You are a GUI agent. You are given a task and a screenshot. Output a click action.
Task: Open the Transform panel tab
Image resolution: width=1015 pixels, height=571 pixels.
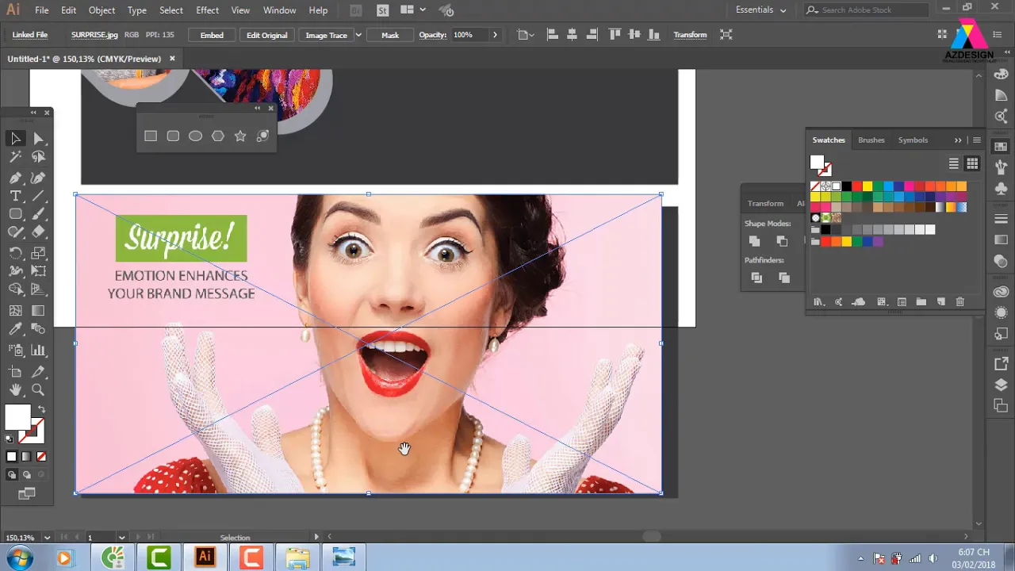coord(765,204)
